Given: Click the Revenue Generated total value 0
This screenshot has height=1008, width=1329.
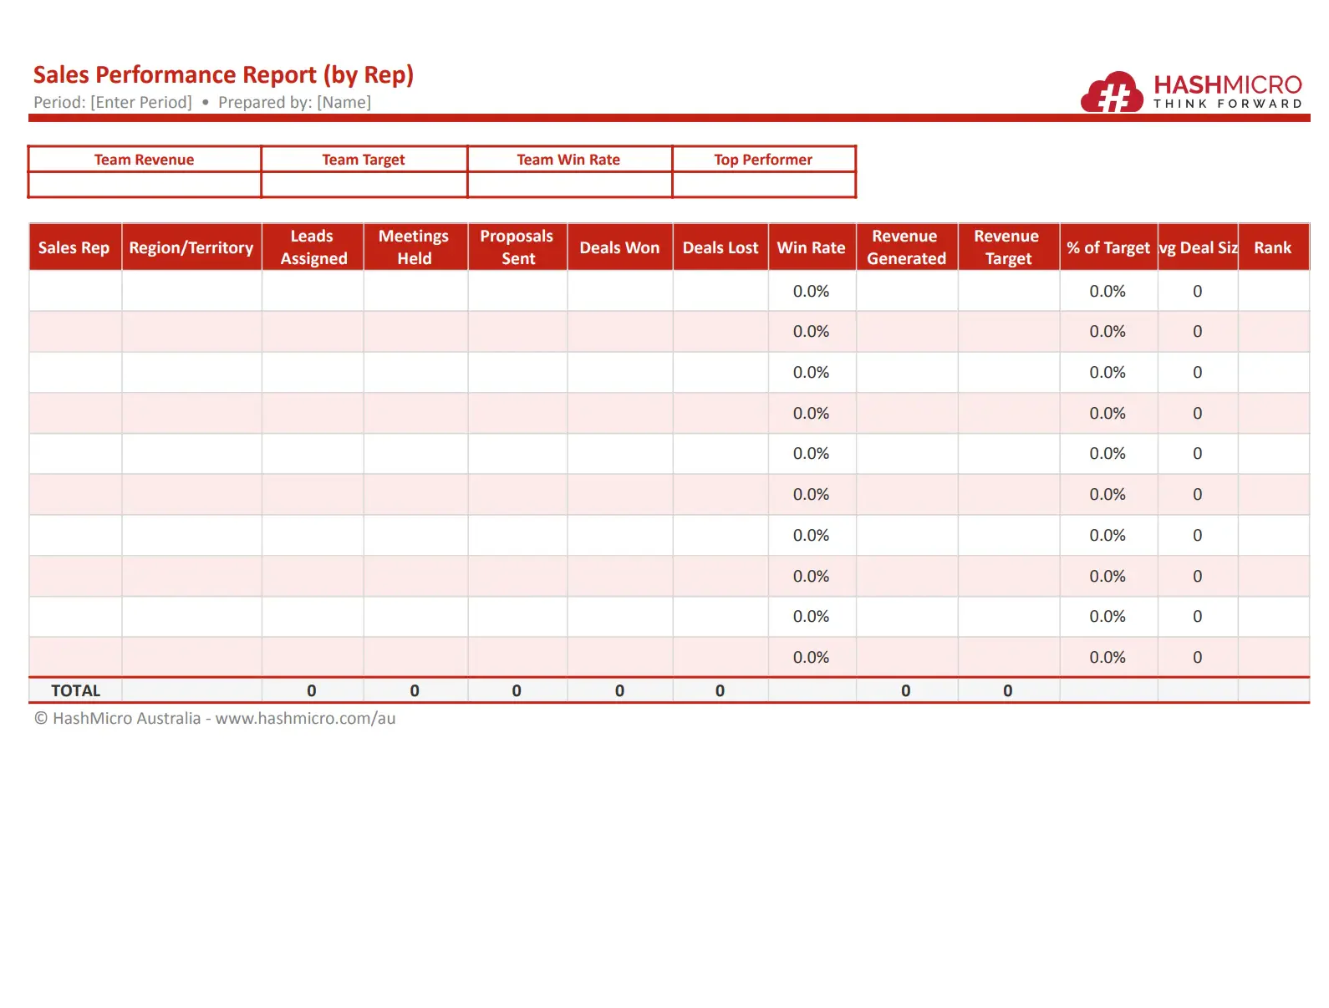Looking at the screenshot, I should point(906,690).
